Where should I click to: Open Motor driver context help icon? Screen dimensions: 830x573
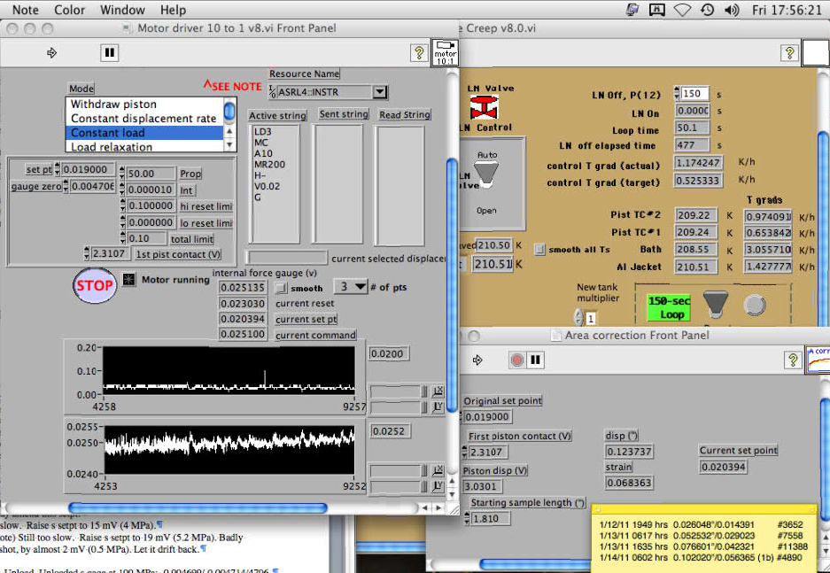tap(418, 53)
